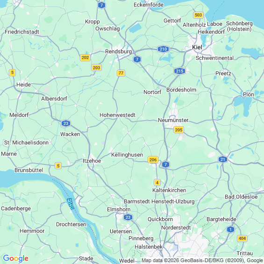Screen dimensions: 264x264
Task: Click the B206 road shield
Action: pyautogui.click(x=153, y=160)
